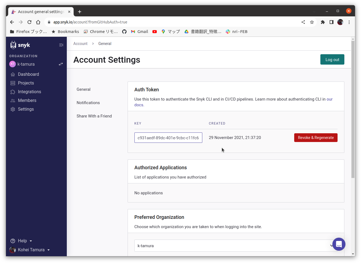Open organization Settings
The width and height of the screenshot is (361, 263).
pyautogui.click(x=26, y=109)
